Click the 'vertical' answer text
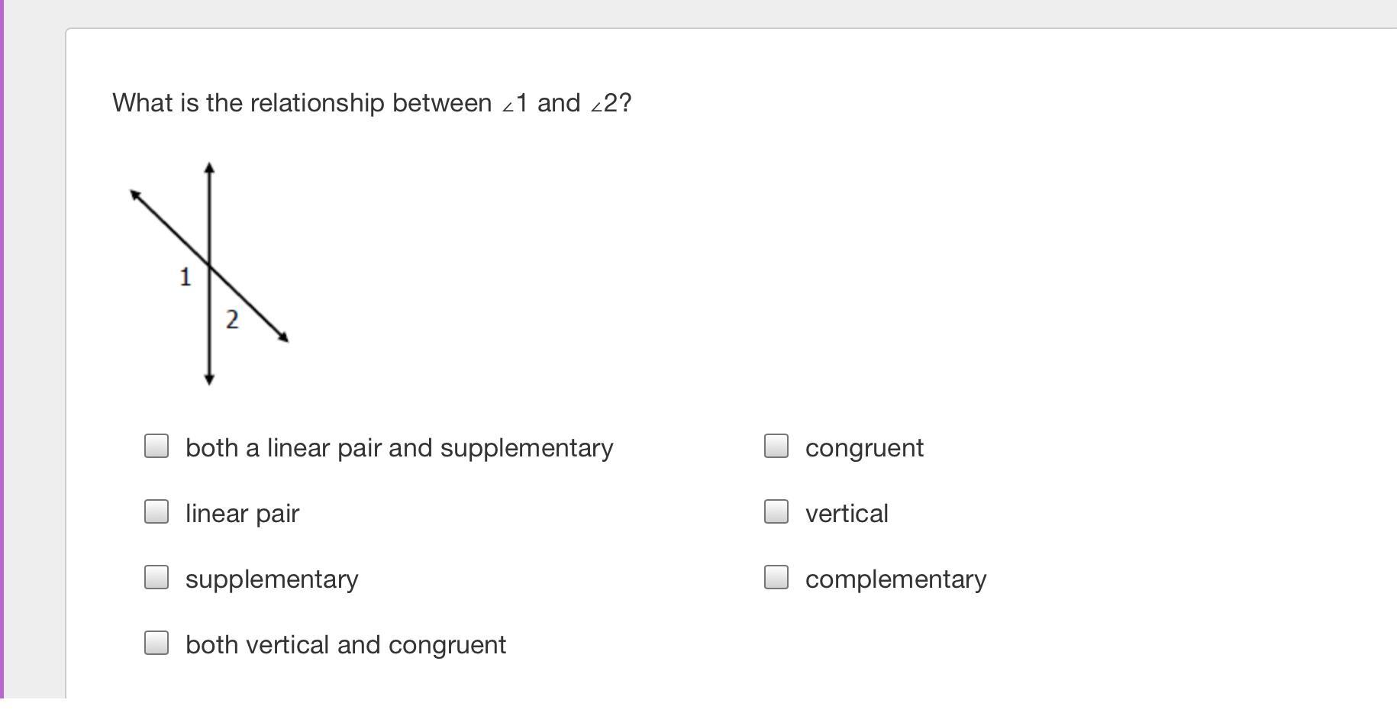This screenshot has height=716, width=1397. (x=847, y=514)
